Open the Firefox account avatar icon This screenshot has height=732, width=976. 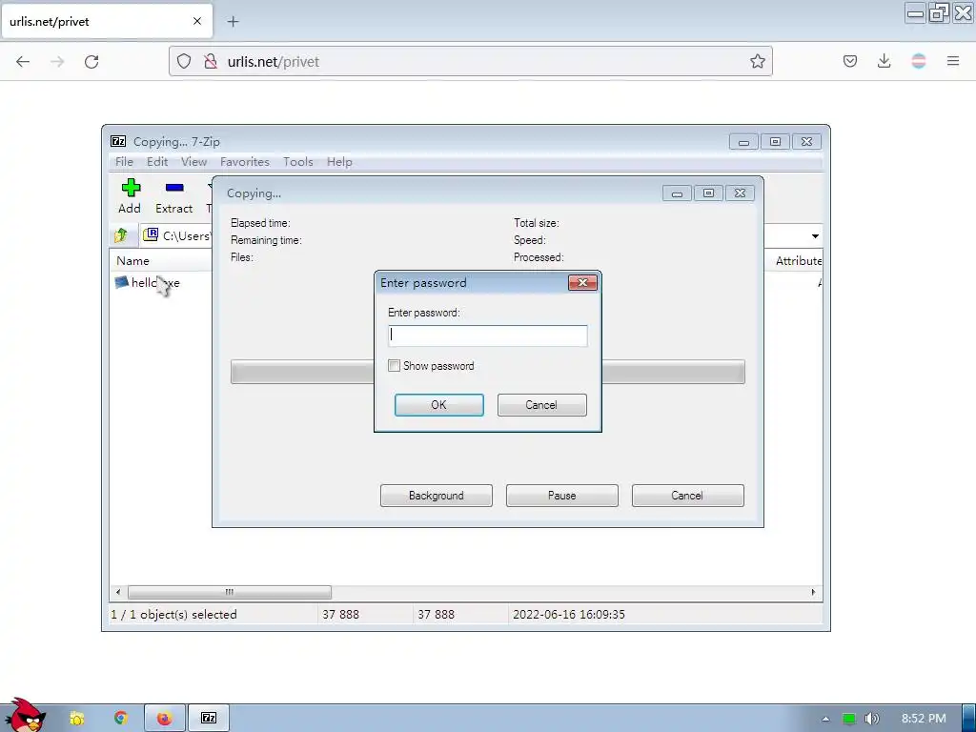[918, 61]
